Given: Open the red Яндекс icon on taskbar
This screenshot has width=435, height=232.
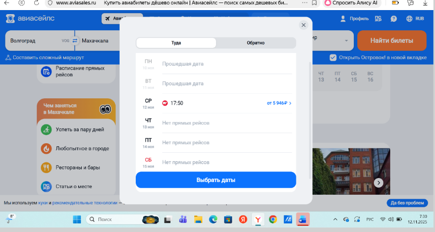Looking at the screenshot, I should coord(243,219).
